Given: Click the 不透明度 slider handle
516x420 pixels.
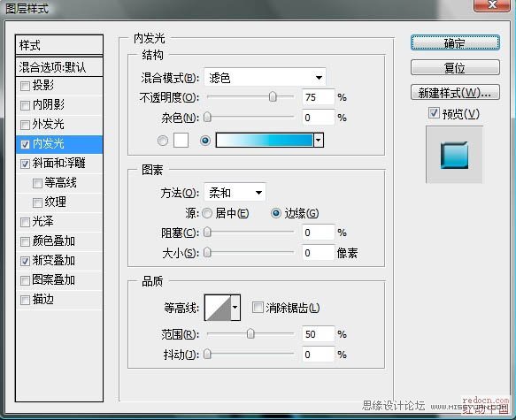Looking at the screenshot, I should (x=273, y=97).
